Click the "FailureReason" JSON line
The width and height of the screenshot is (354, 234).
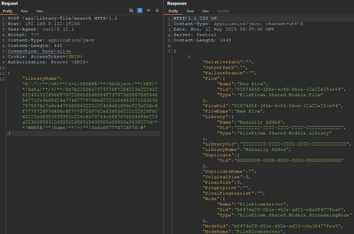click(x=230, y=73)
